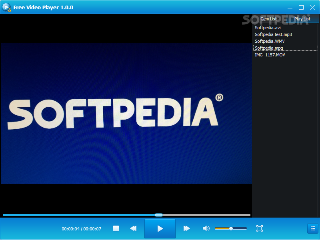Select Softpedia.avi in the playlist
The width and height of the screenshot is (320, 240).
coord(285,28)
